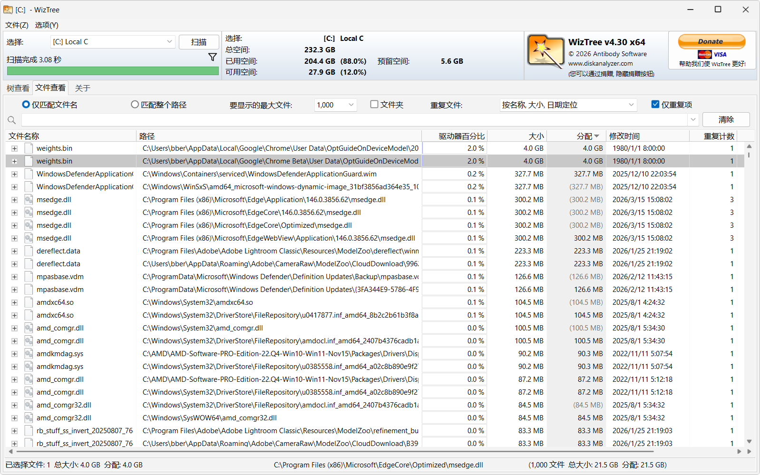Viewport: 760px width, 475px height.
Task: Click the dll icon of amd_comgr32.dll in SysWOW64
Action: [x=29, y=418]
